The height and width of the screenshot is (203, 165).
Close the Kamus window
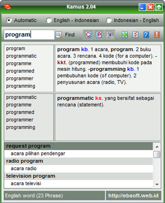[151, 7]
